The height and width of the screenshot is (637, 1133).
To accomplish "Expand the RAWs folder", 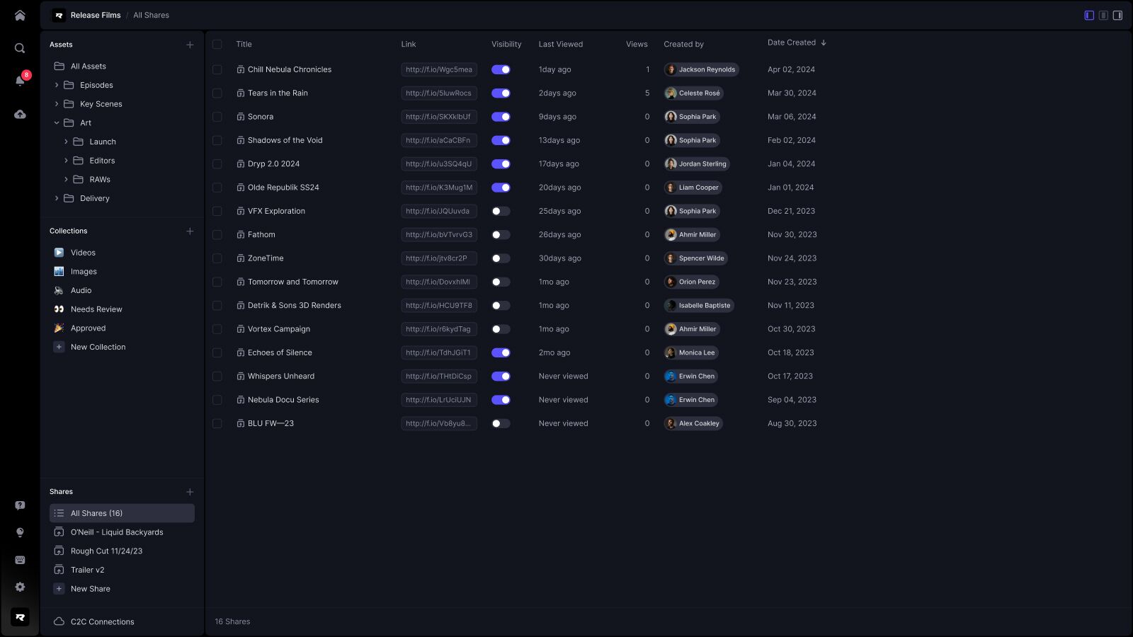I will click(66, 179).
